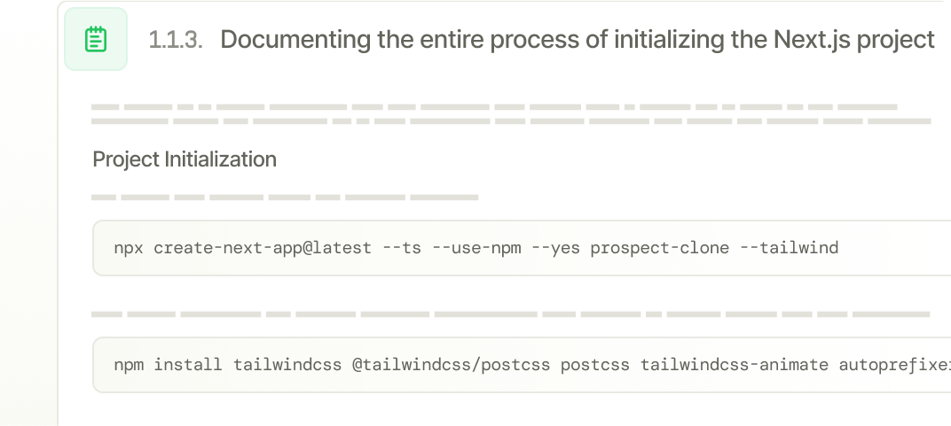Click the npx create-next-app code block

(522, 248)
